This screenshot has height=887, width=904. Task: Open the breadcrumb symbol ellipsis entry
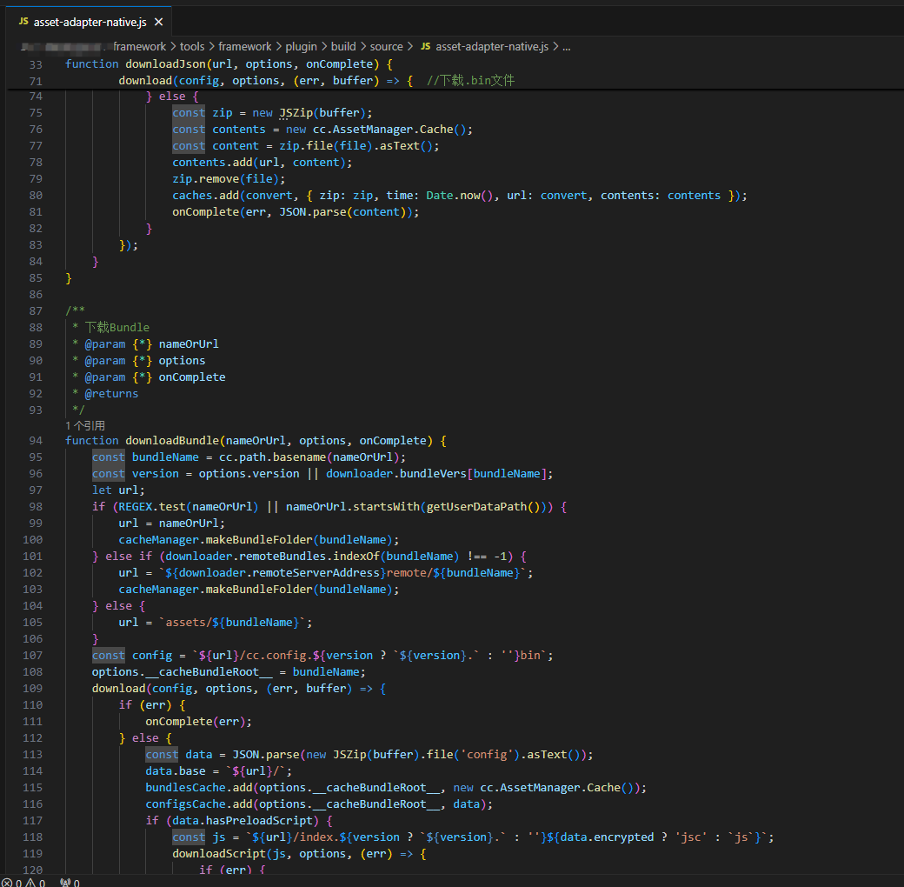coord(567,46)
